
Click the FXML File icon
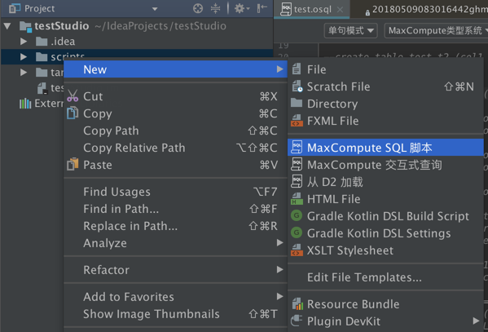point(297,121)
